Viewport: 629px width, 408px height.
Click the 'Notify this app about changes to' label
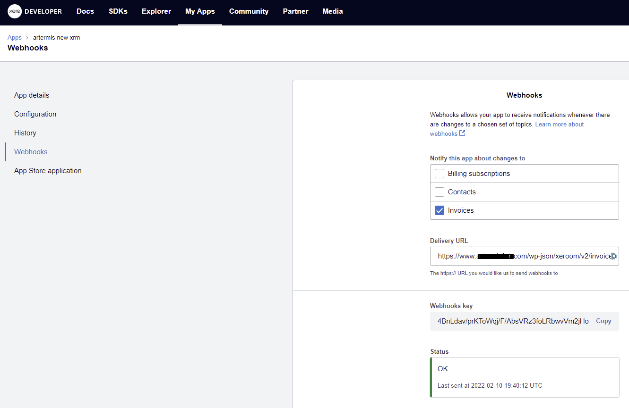(x=477, y=158)
